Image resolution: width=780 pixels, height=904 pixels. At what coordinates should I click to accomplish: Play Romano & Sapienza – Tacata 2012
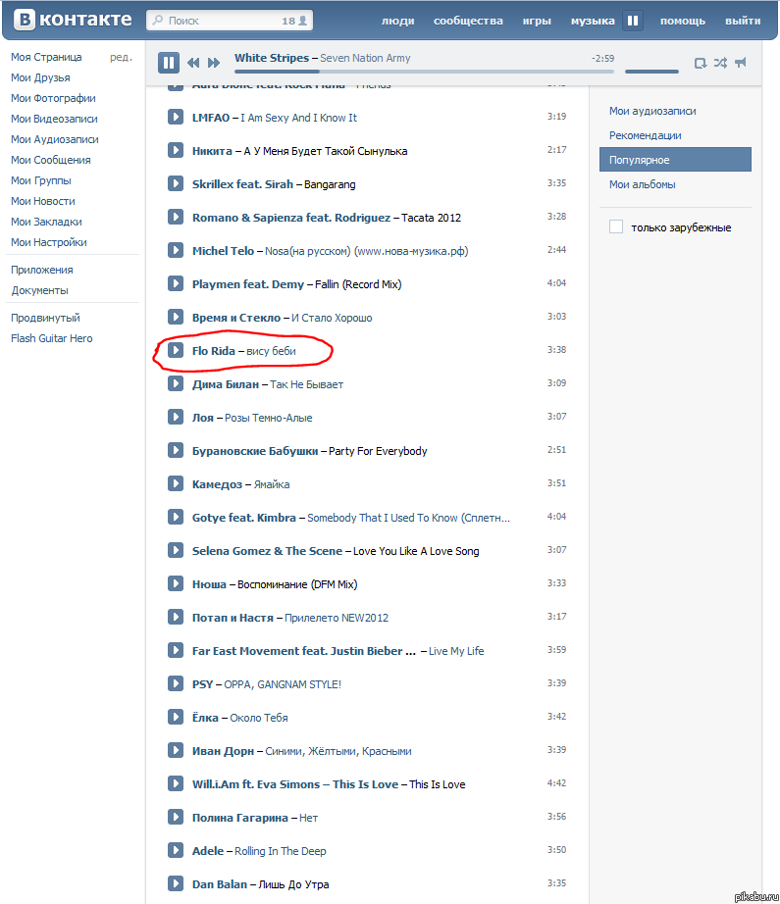click(x=176, y=217)
